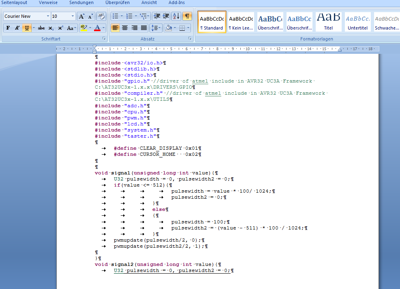Click the #include "taster.h" line
This screenshot has height=289, width=400.
[127, 136]
